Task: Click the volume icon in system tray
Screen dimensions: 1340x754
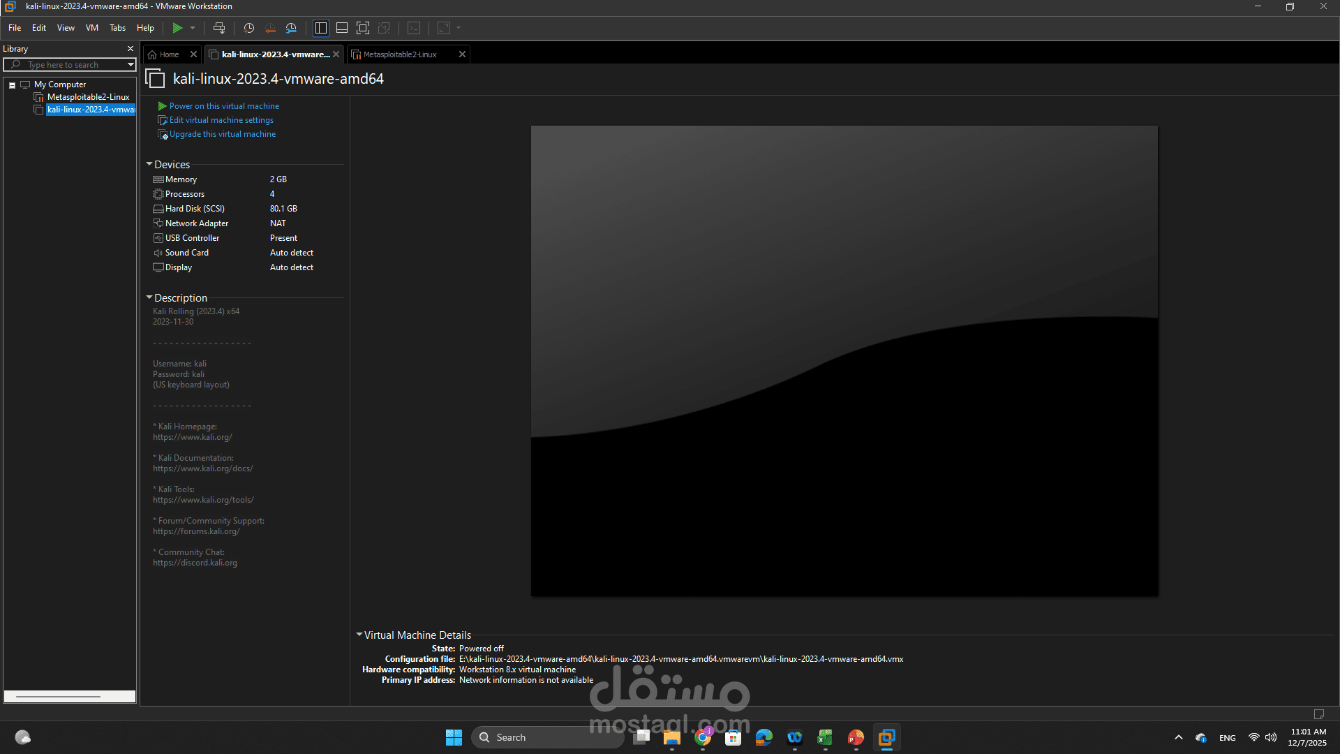Action: [x=1271, y=737]
